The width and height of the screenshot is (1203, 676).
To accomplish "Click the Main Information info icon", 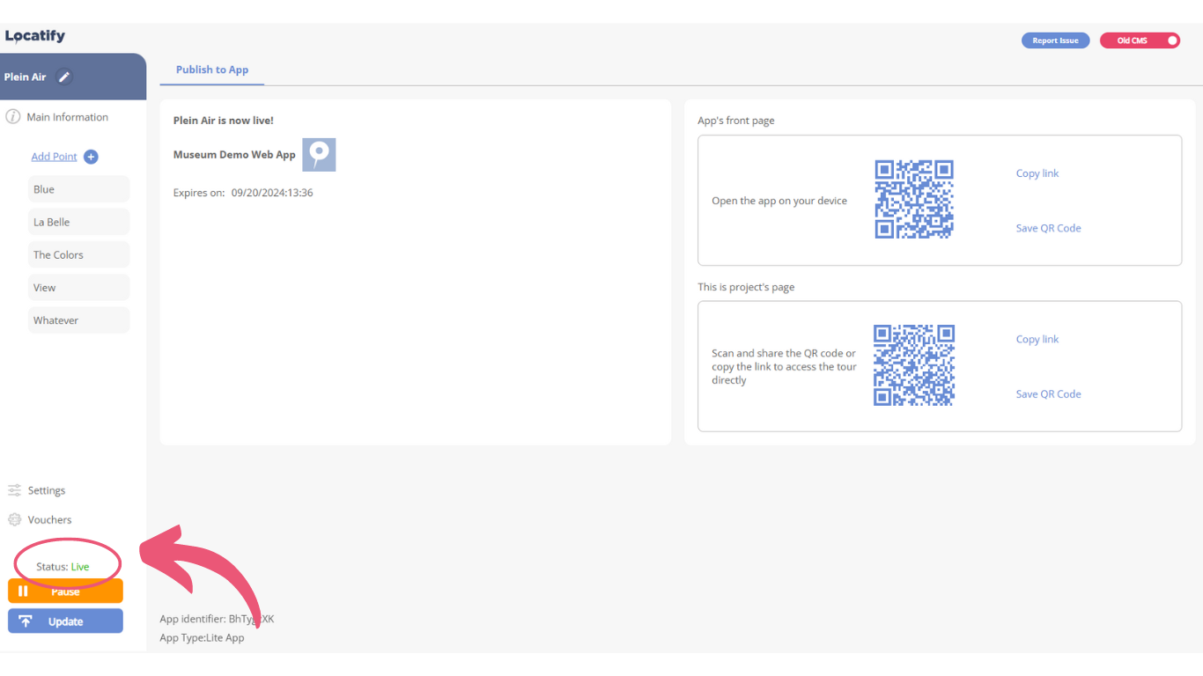I will 13,117.
